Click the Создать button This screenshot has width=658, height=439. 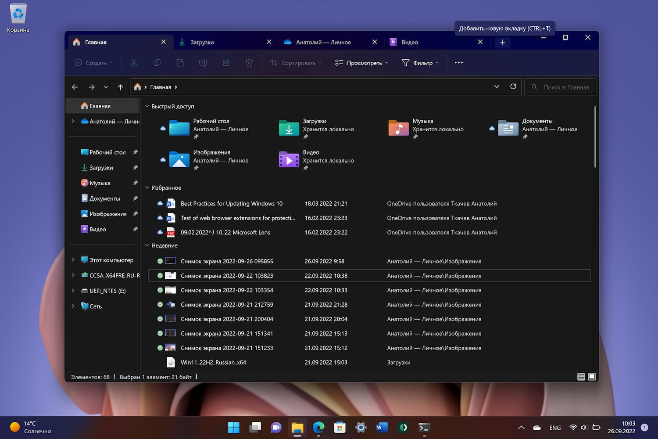pos(93,63)
